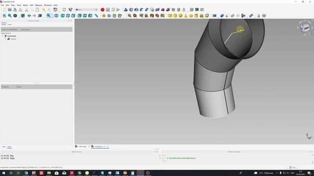Screen dimensions: 314x176
Task: Click the Cut scissors icon
Action: (x=26, y=10)
